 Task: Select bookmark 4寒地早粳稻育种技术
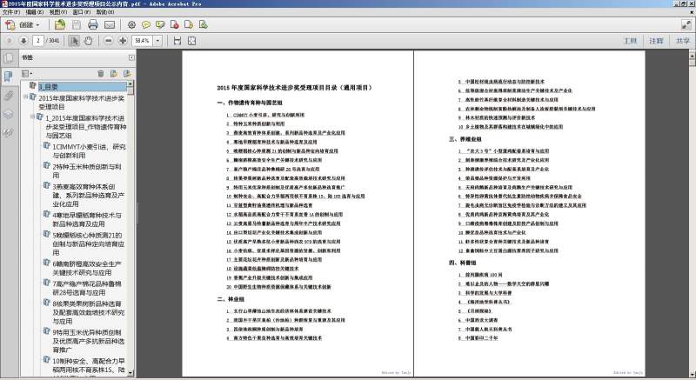pyautogui.click(x=86, y=219)
